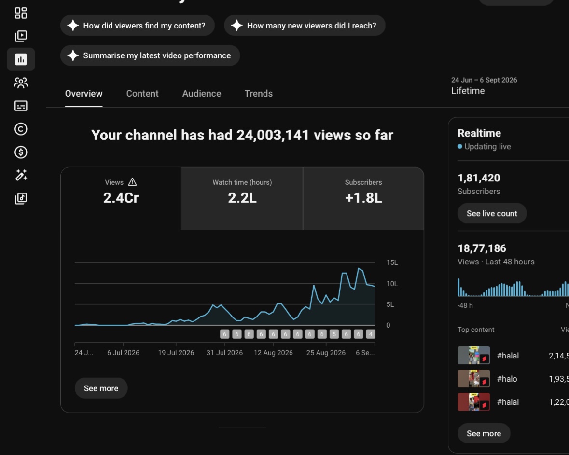Select the Analytics bar chart sidebar icon
569x455 pixels.
point(21,59)
